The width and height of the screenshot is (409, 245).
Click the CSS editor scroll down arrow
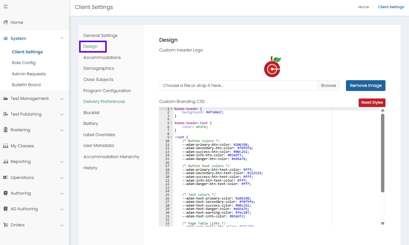click(x=383, y=223)
